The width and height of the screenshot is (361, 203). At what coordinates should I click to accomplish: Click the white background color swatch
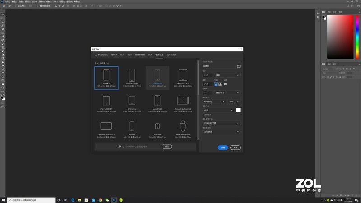[238, 110]
